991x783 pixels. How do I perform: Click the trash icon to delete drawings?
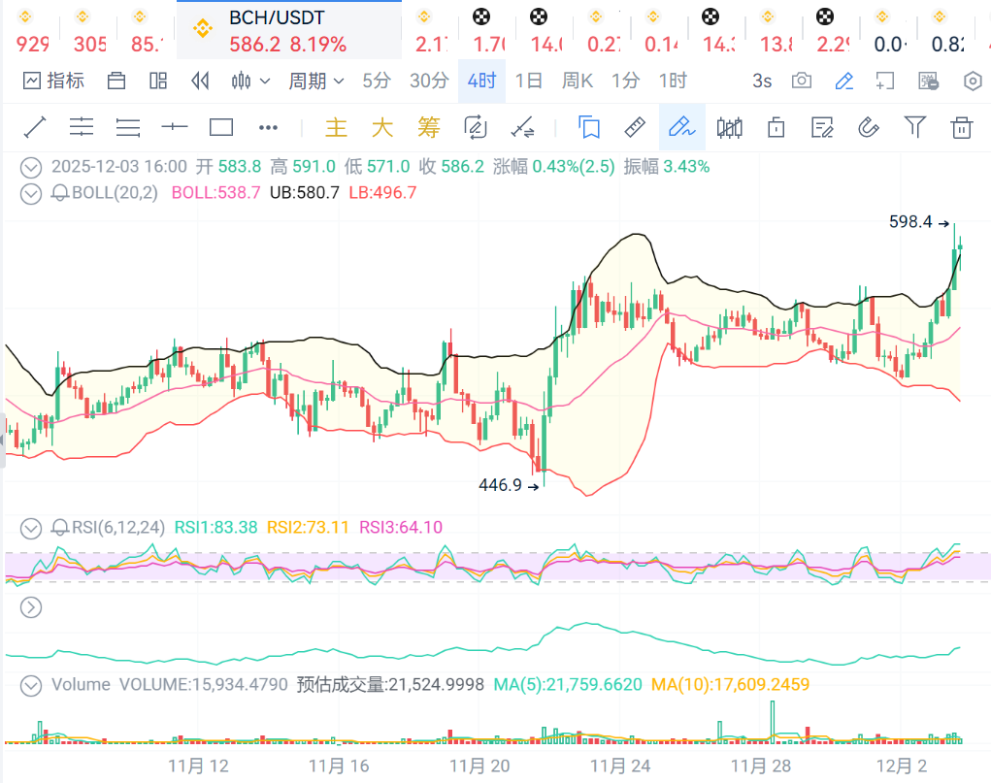tap(961, 127)
